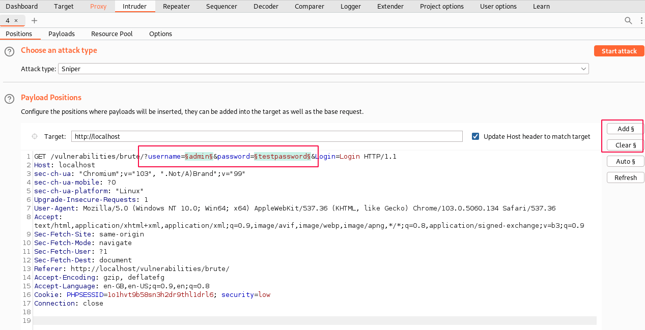The image size is (645, 330).
Task: Click the plus icon to add tab
Action: (34, 20)
